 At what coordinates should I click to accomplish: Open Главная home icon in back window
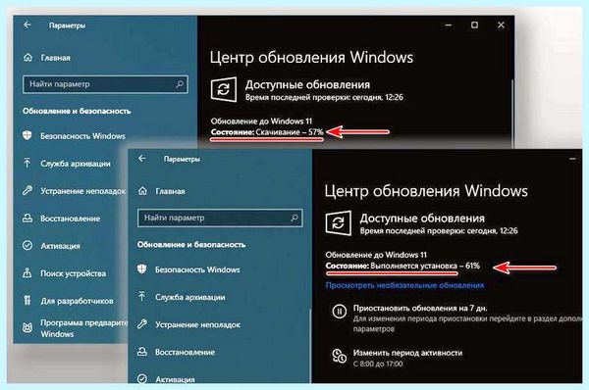[27, 58]
